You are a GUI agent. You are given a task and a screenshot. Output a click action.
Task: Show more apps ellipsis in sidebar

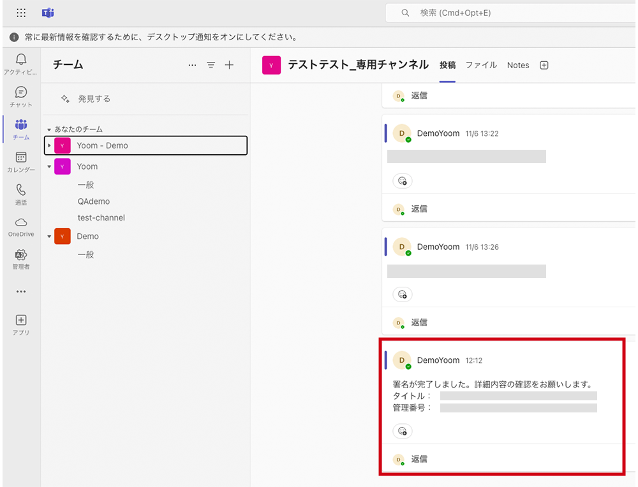coord(21,291)
